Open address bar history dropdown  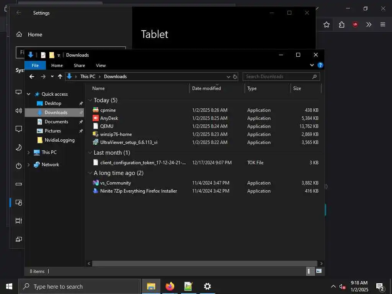[228, 77]
